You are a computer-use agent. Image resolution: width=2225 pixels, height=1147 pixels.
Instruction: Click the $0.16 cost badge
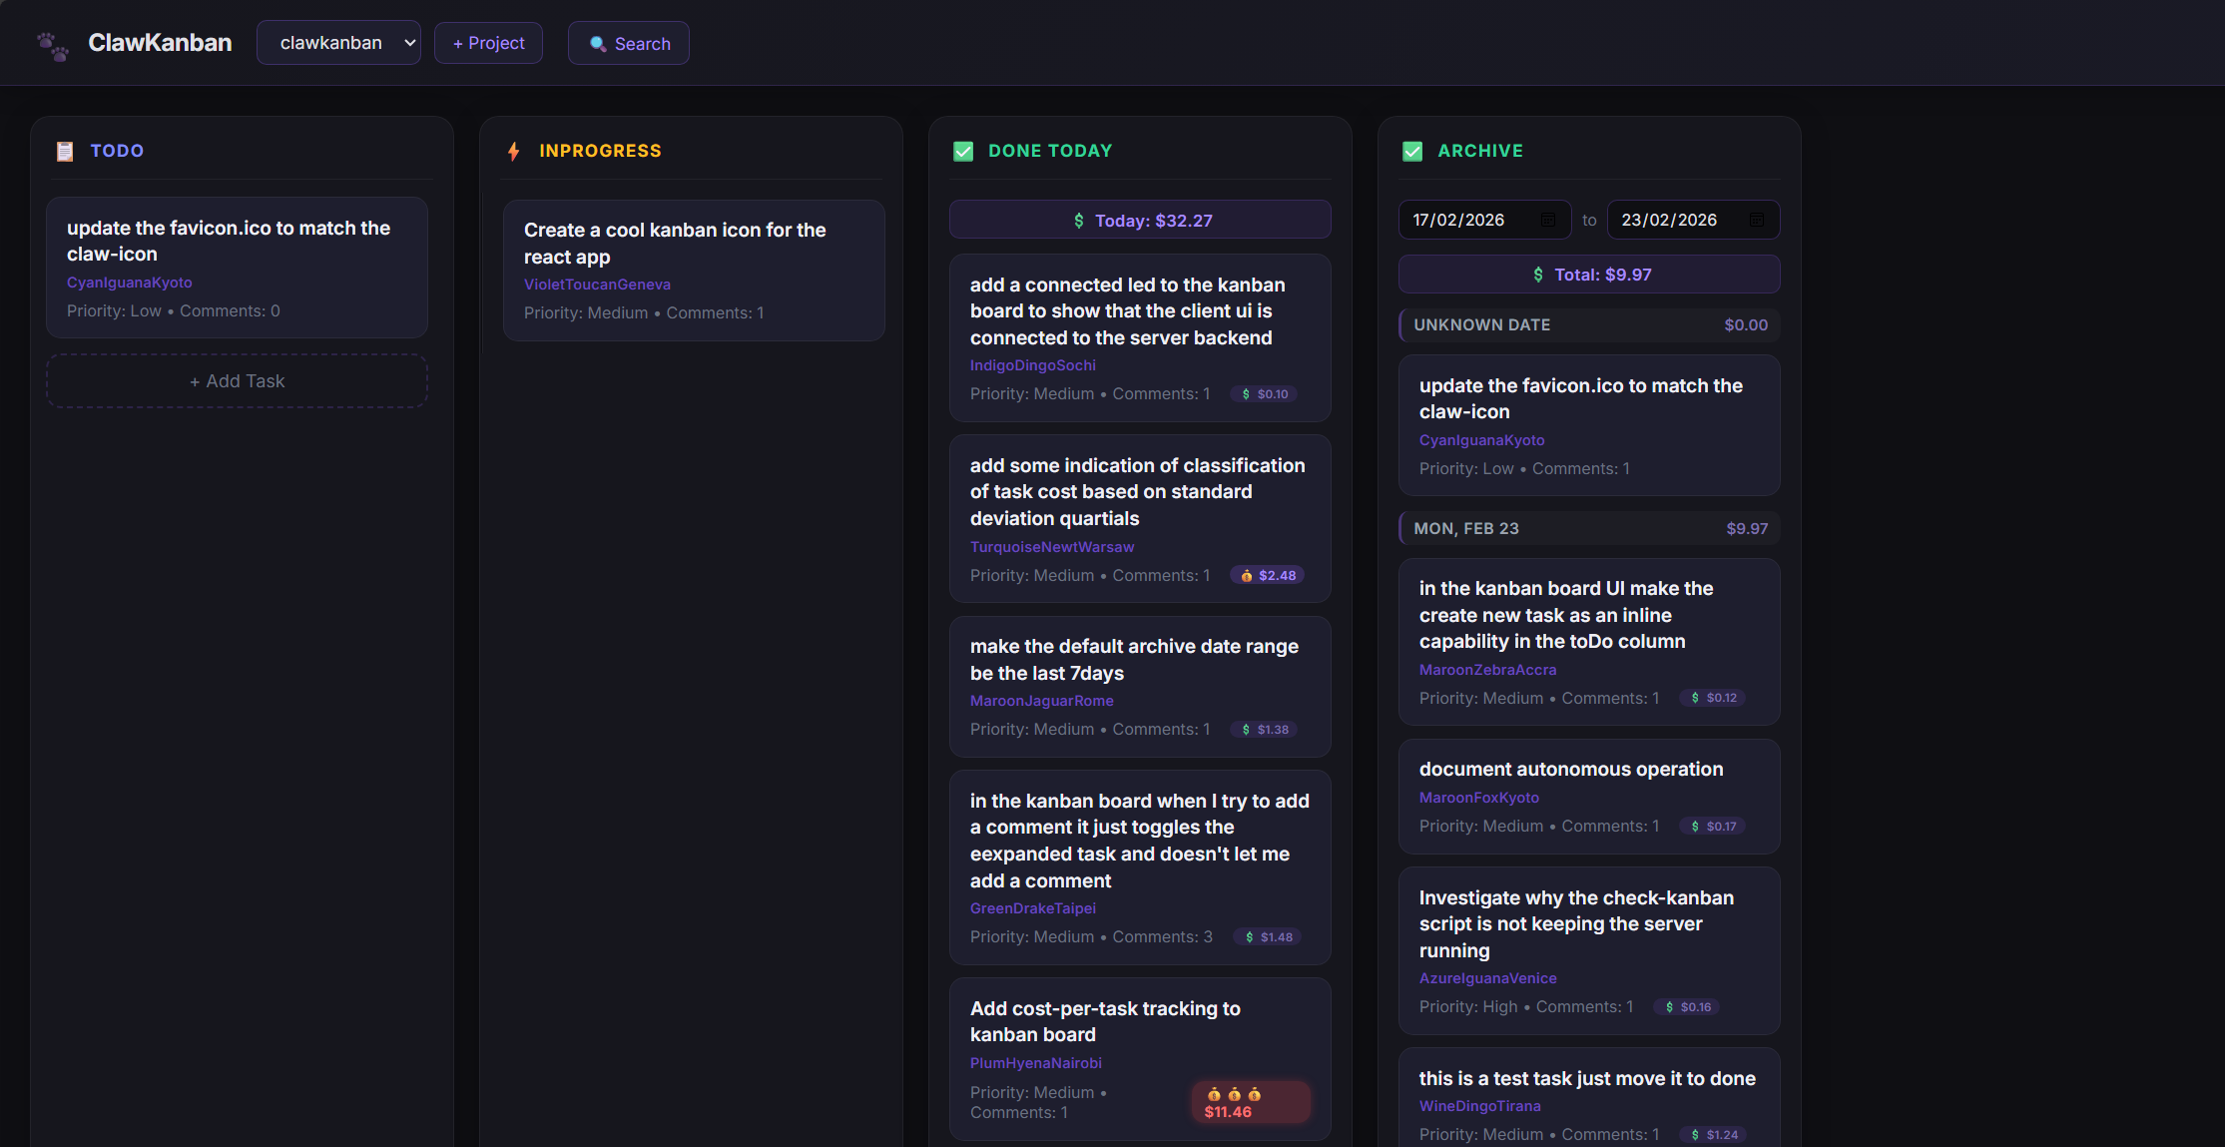point(1687,1007)
